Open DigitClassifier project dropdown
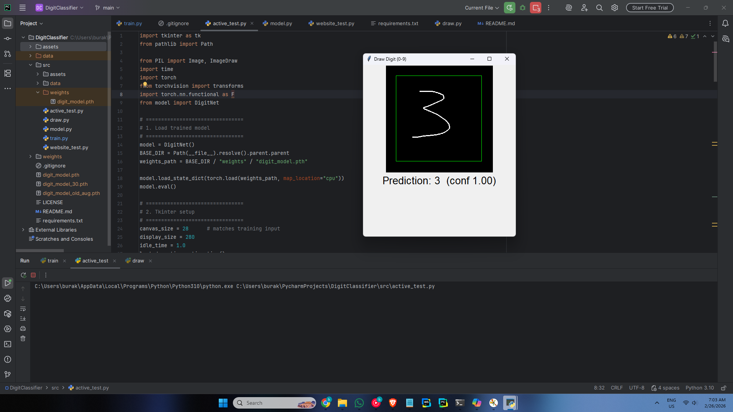The height and width of the screenshot is (412, 733). [60, 8]
